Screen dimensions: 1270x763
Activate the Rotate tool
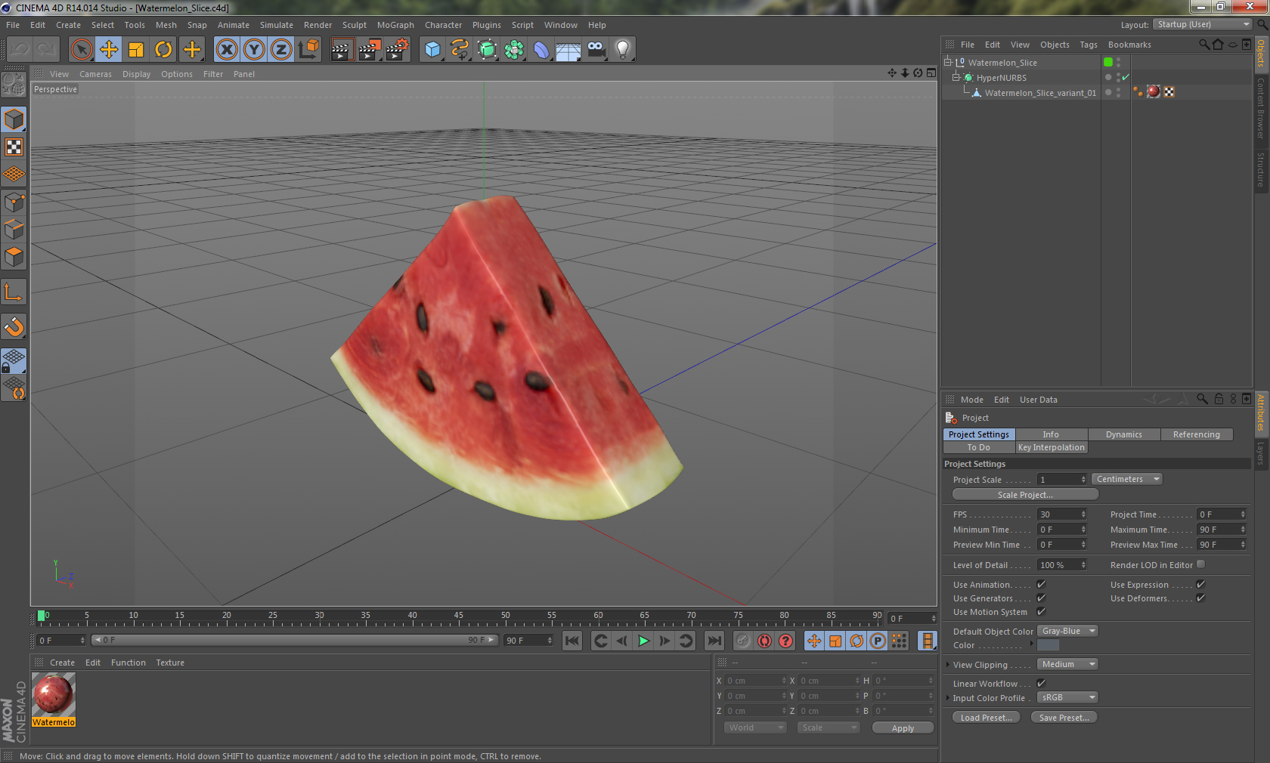(163, 50)
